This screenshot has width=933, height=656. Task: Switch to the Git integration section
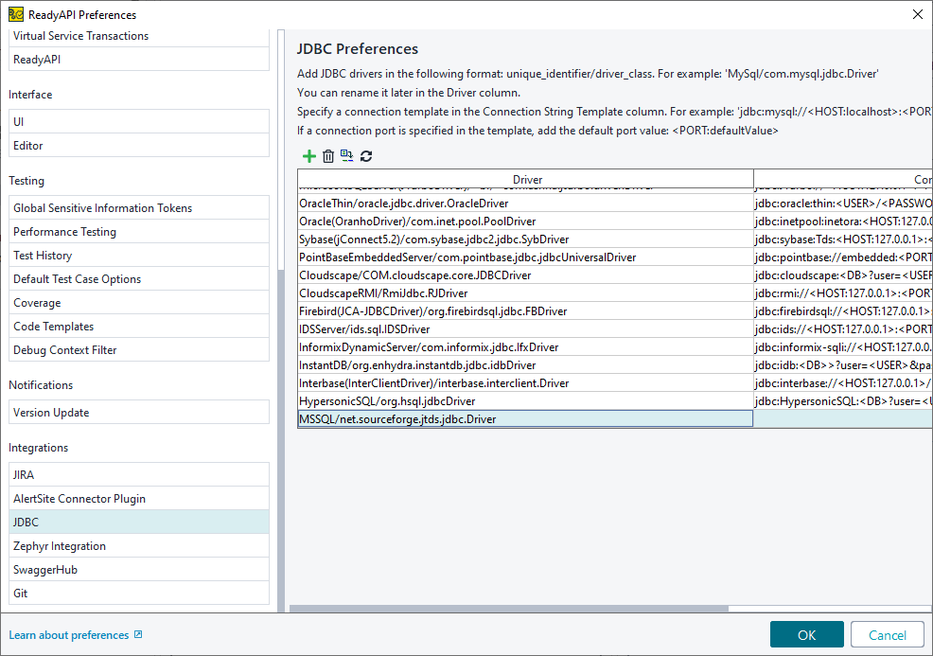pyautogui.click(x=138, y=593)
